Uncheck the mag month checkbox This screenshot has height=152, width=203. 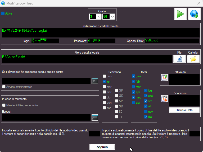pos(133,97)
